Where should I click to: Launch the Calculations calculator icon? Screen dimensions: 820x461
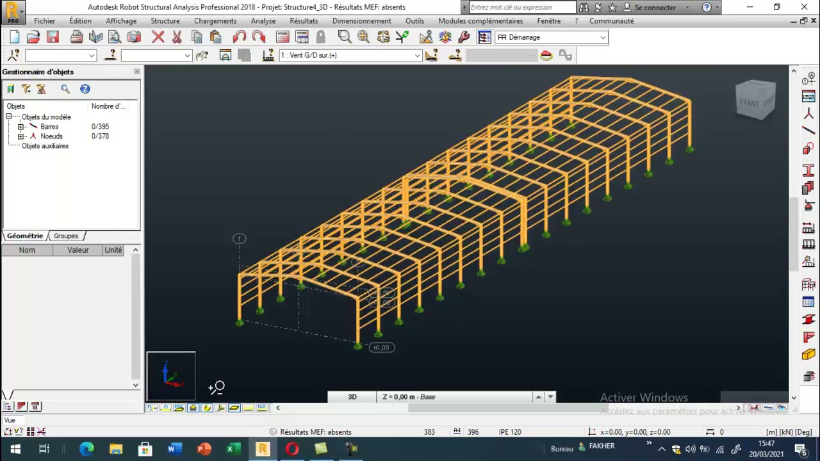283,37
